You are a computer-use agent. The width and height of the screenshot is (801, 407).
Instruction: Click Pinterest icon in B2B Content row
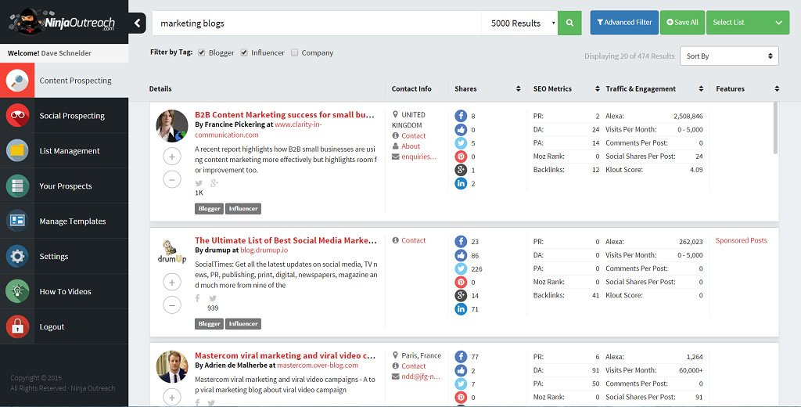click(461, 157)
